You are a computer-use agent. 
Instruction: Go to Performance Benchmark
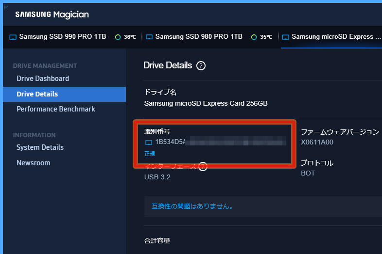56,109
